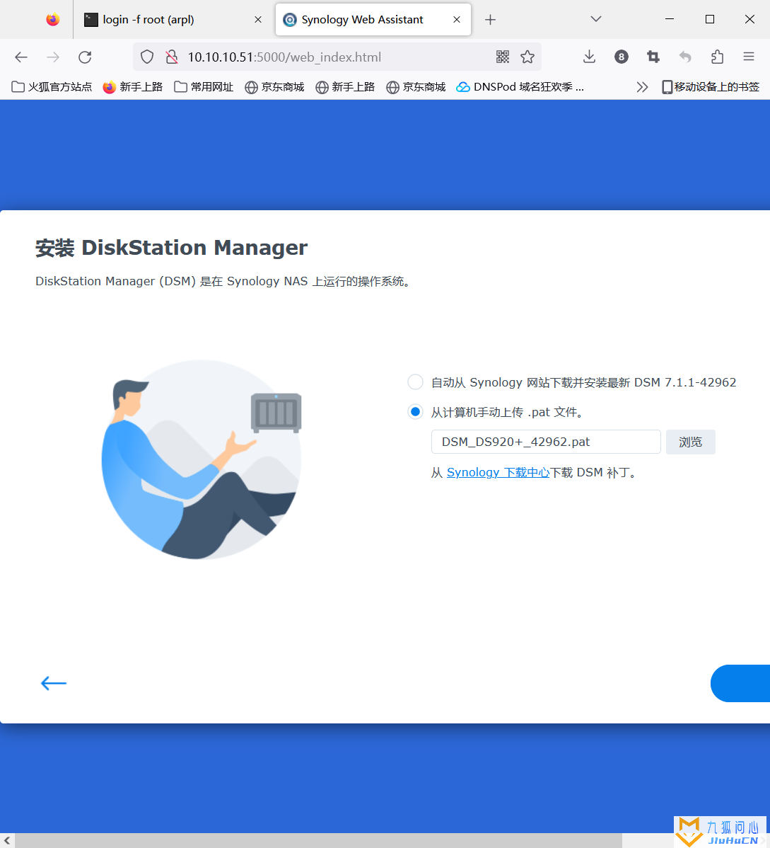This screenshot has height=848, width=770.
Task: Go back with the blue left arrow
Action: click(54, 683)
